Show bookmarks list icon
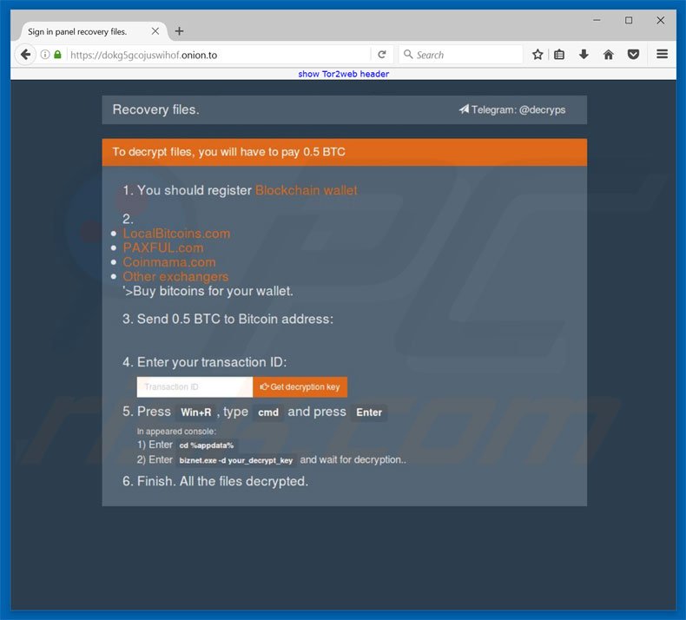Viewport: 686px width, 620px height. (559, 55)
